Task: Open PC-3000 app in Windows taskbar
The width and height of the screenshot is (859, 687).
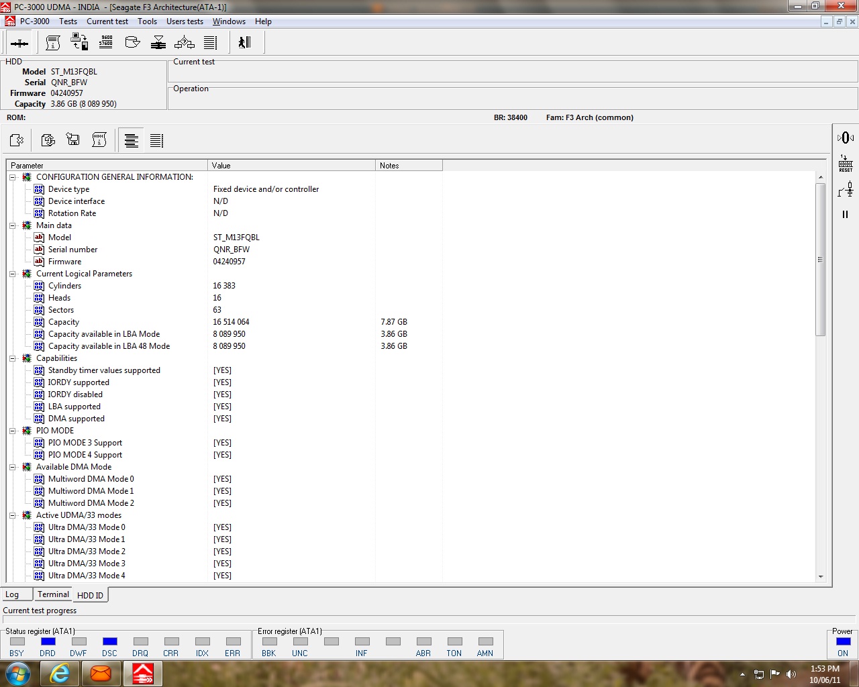Action: click(x=142, y=673)
